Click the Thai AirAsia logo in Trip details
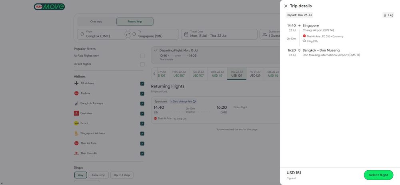400x185 pixels. click(x=304, y=36)
